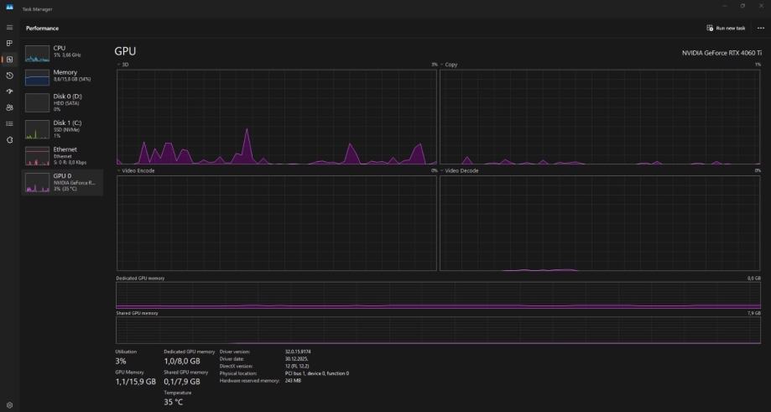Image resolution: width=771 pixels, height=412 pixels.
Task: Click the Task Manager window title text
Action: point(37,9)
